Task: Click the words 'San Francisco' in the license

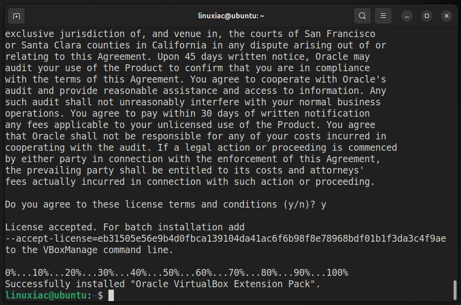Action: coord(340,34)
